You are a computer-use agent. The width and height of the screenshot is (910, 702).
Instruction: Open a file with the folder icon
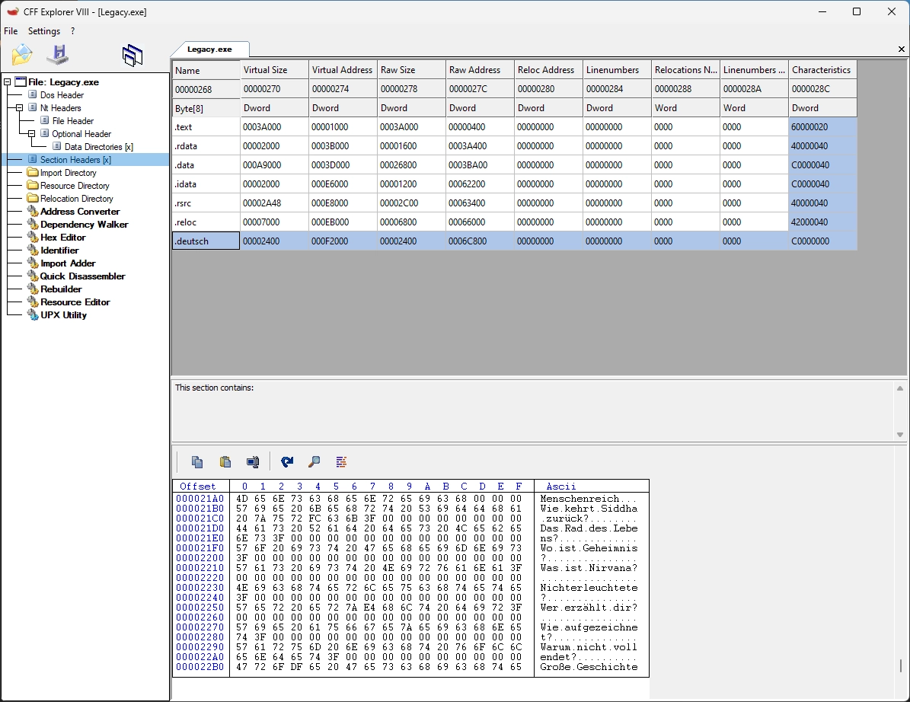pos(22,55)
